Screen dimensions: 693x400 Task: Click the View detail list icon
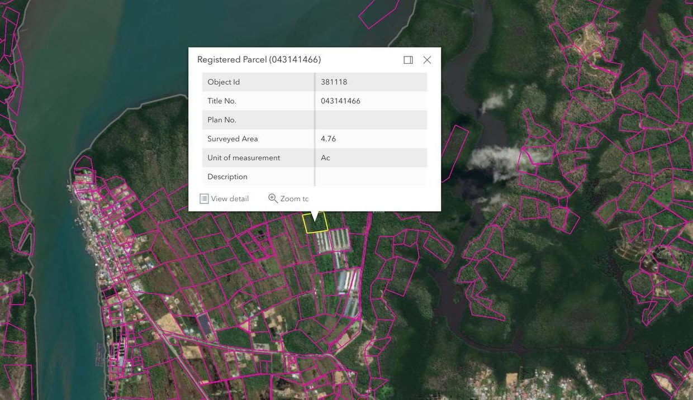(204, 198)
